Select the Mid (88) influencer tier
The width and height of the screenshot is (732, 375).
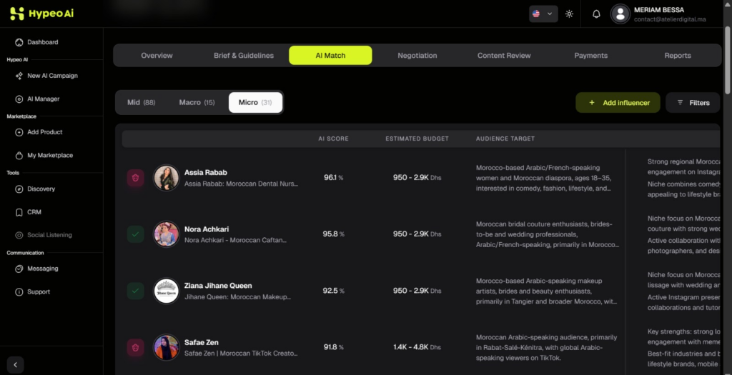[142, 103]
